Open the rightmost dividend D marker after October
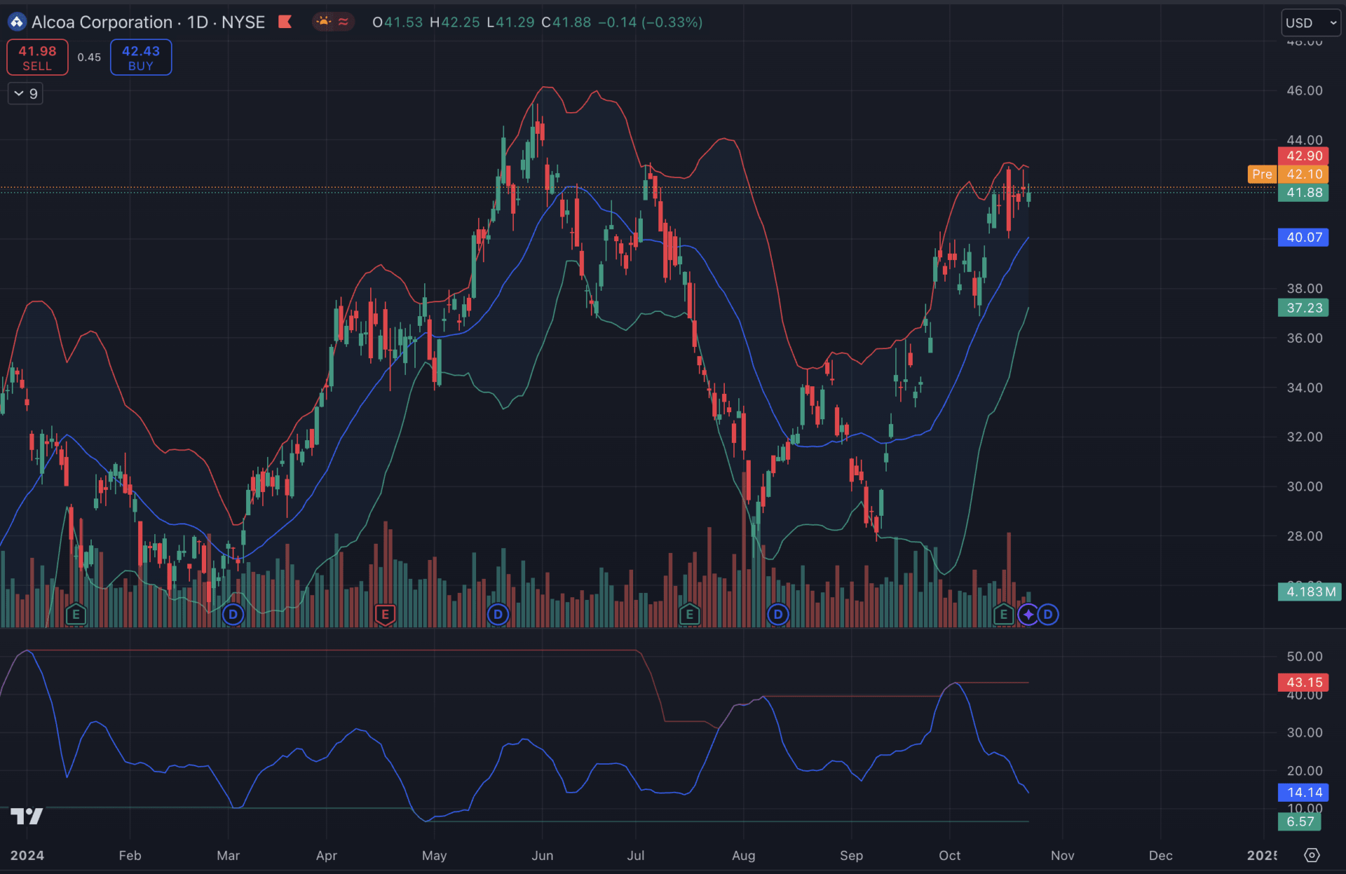 click(1048, 615)
